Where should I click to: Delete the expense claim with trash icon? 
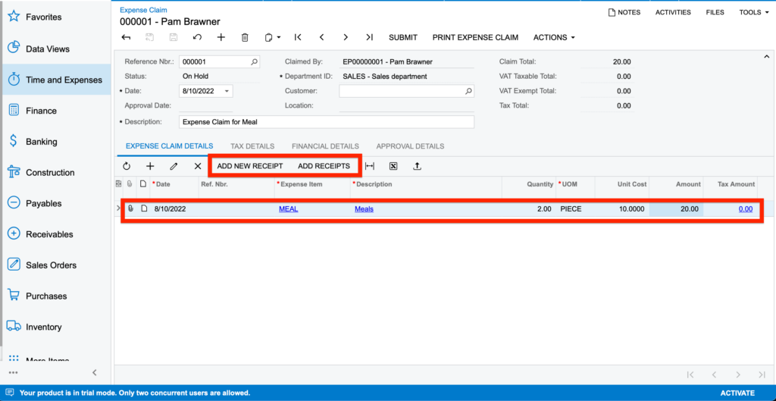[245, 37]
